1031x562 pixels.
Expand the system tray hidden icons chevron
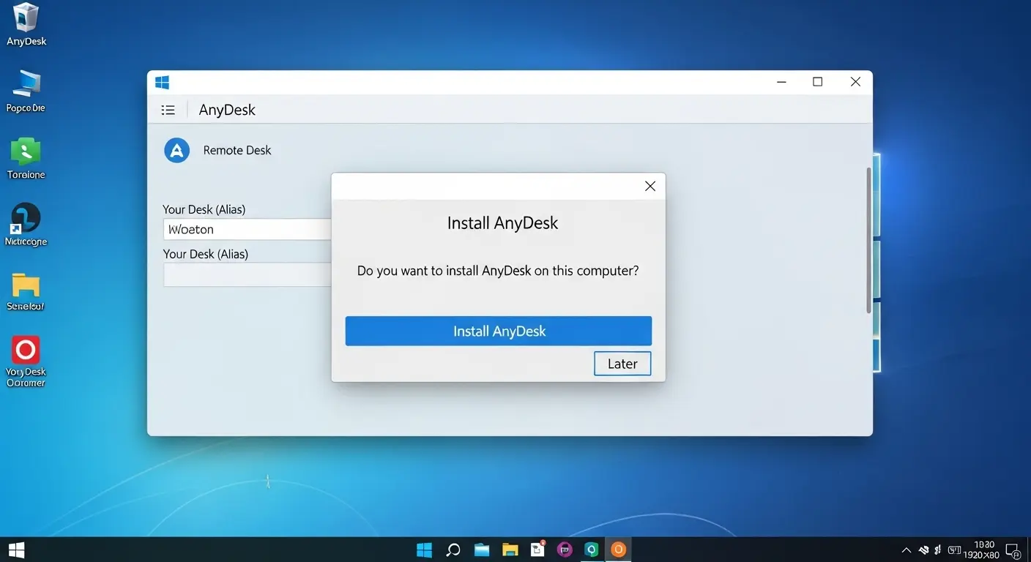907,550
